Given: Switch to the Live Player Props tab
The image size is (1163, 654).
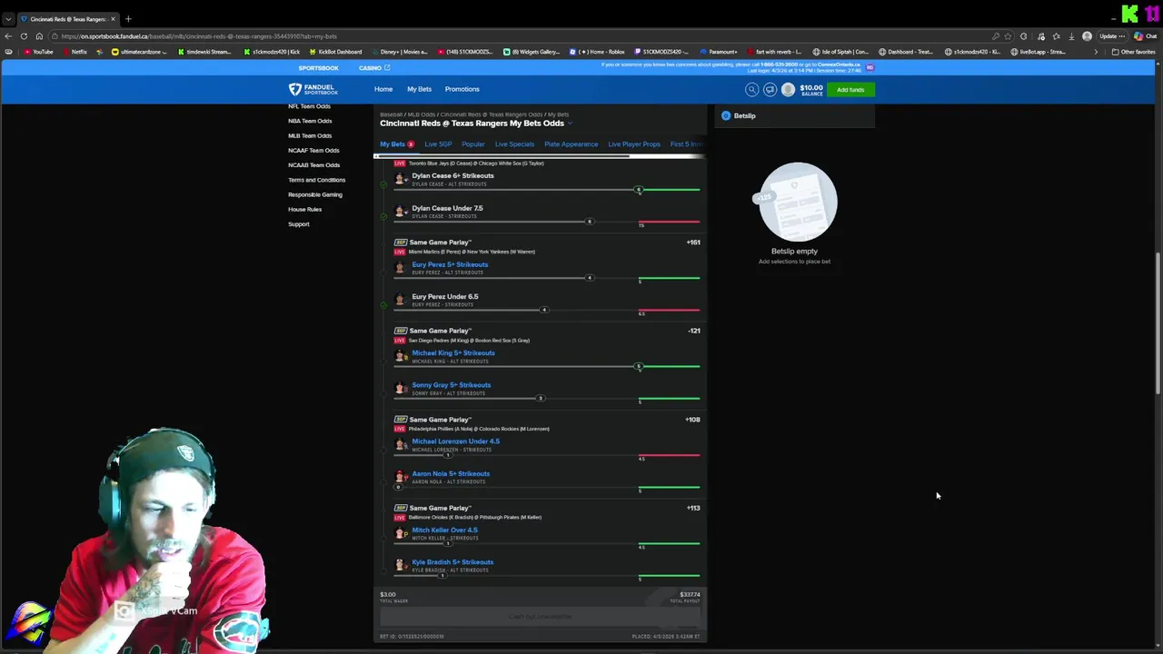Looking at the screenshot, I should (x=634, y=144).
